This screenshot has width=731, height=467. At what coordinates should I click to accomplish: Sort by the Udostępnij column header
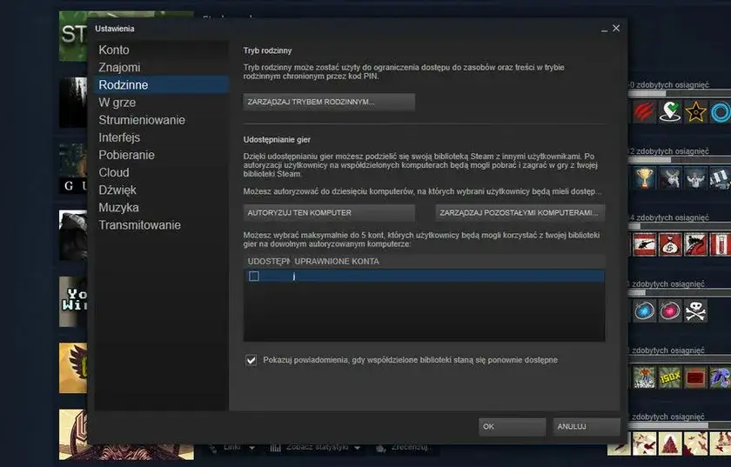click(267, 262)
